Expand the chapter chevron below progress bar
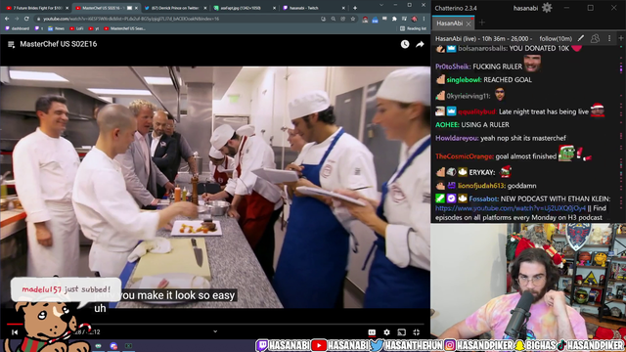The width and height of the screenshot is (626, 352). click(215, 331)
